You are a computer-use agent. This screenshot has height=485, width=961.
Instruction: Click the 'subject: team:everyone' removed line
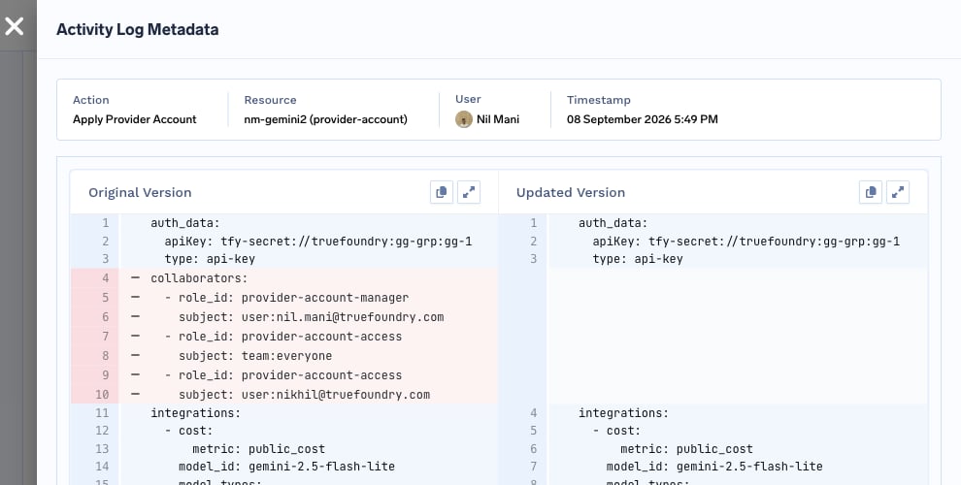click(255, 356)
